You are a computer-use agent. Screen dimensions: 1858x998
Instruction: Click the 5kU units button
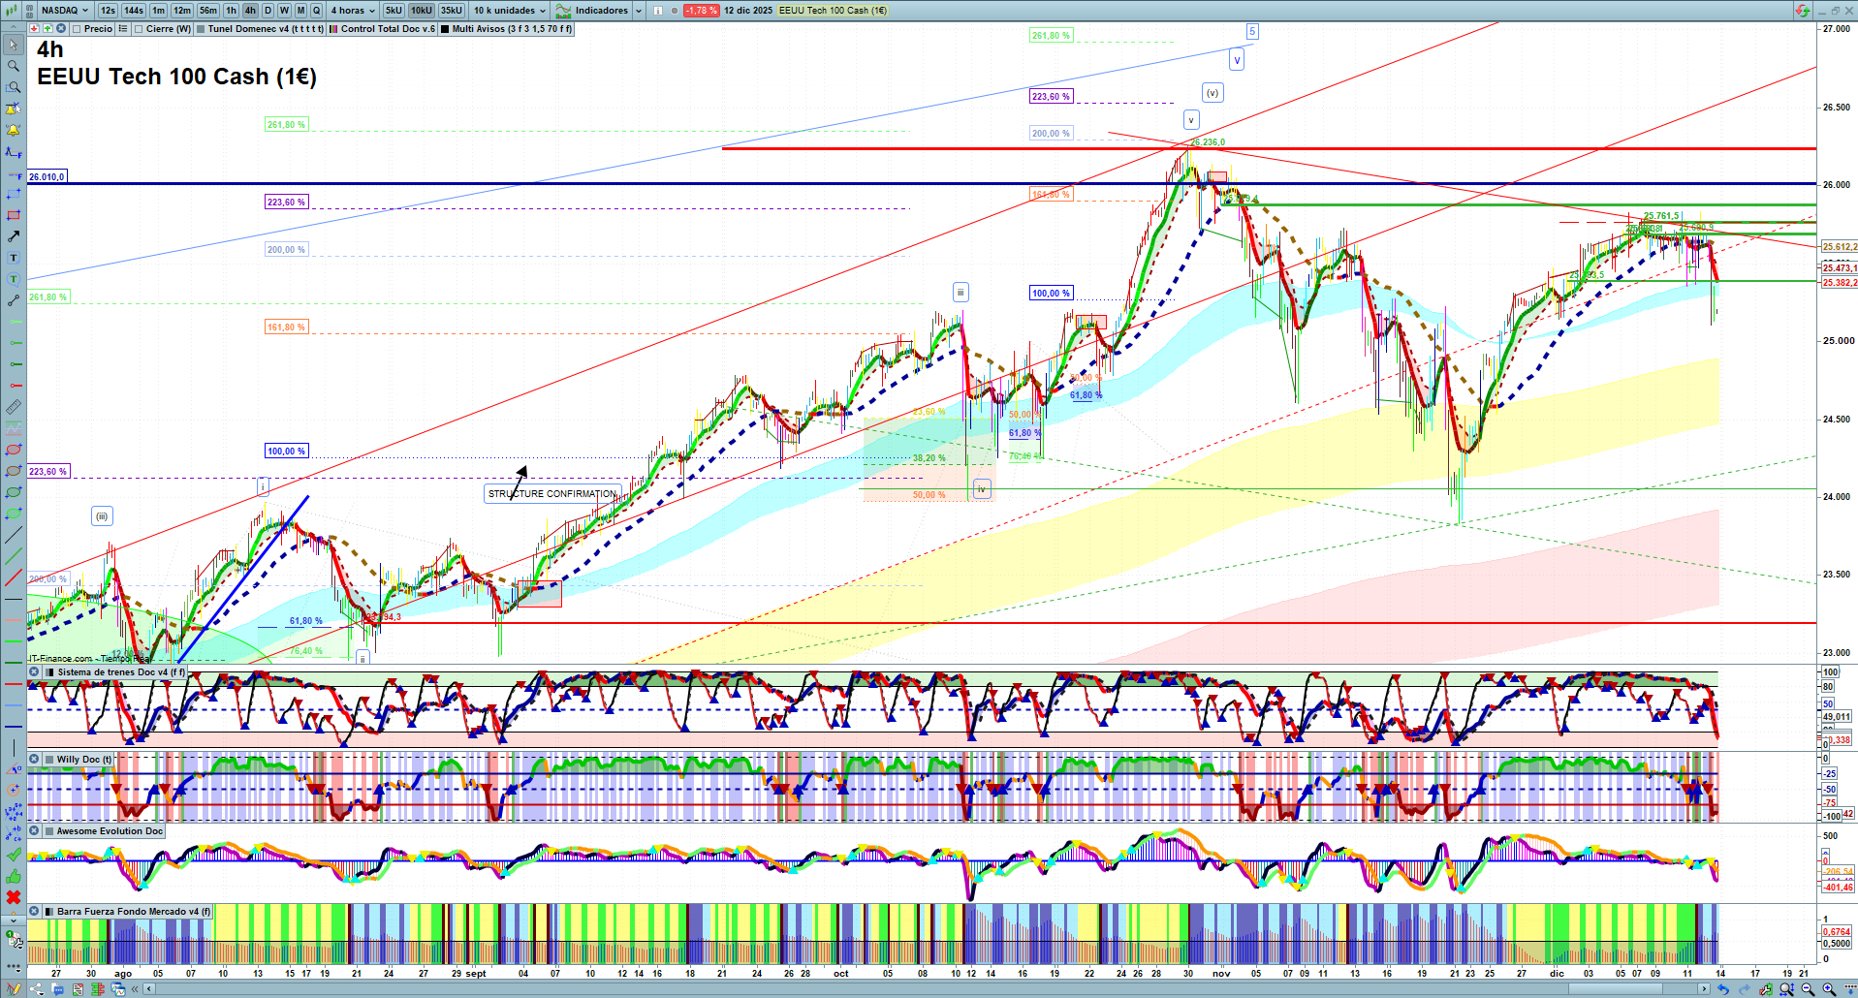click(394, 11)
